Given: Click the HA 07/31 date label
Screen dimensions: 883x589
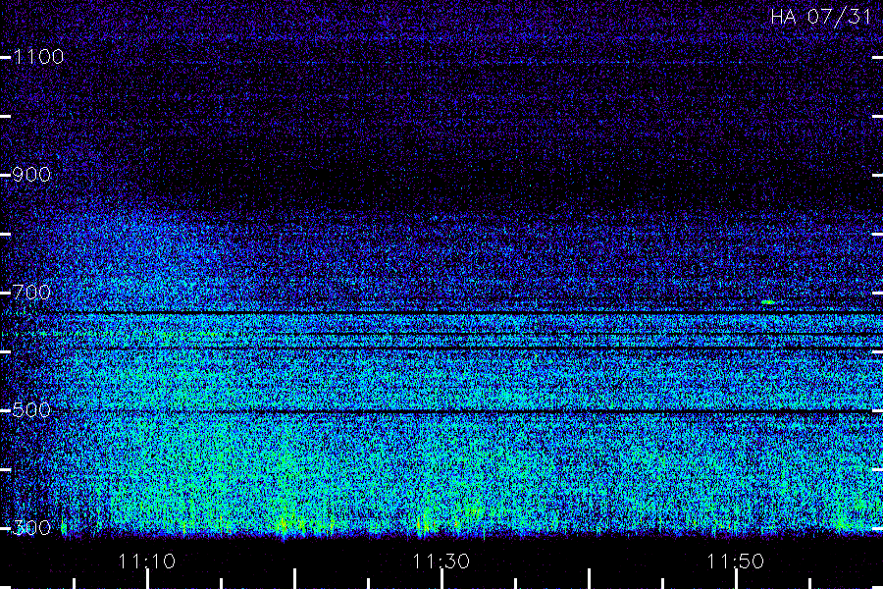Looking at the screenshot, I should (821, 17).
